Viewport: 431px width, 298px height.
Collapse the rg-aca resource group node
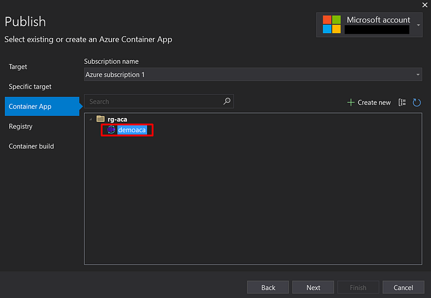tap(91, 119)
